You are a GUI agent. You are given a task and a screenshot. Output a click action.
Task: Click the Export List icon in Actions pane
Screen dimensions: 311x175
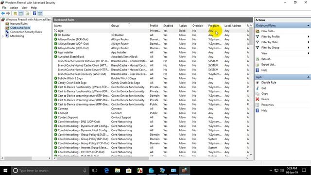coord(258,65)
